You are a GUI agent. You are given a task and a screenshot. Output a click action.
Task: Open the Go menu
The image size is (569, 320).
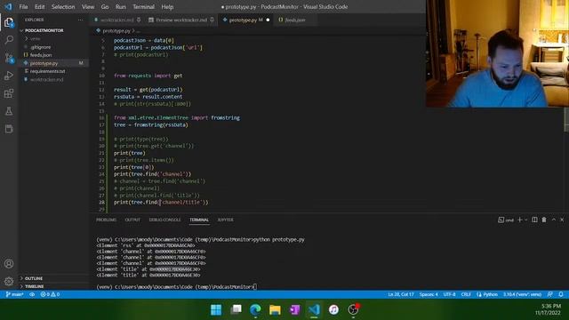coord(105,6)
